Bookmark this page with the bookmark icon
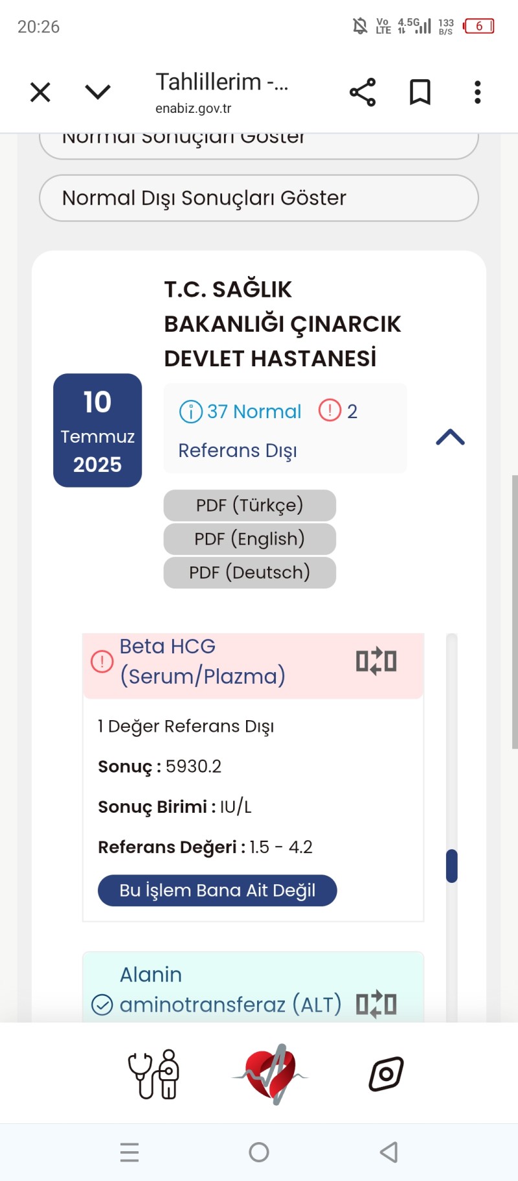Screen dimensions: 518x1181 [x=420, y=92]
